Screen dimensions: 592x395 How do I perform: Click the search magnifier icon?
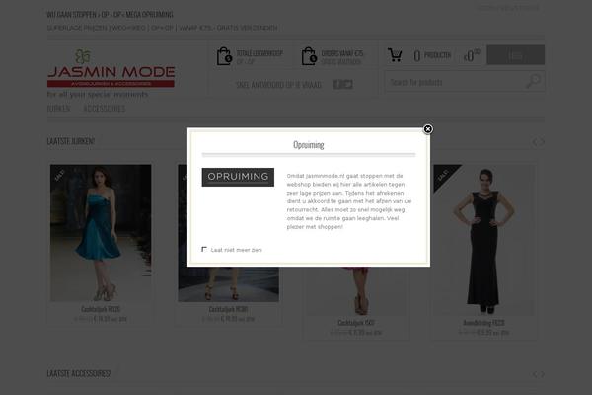533,81
